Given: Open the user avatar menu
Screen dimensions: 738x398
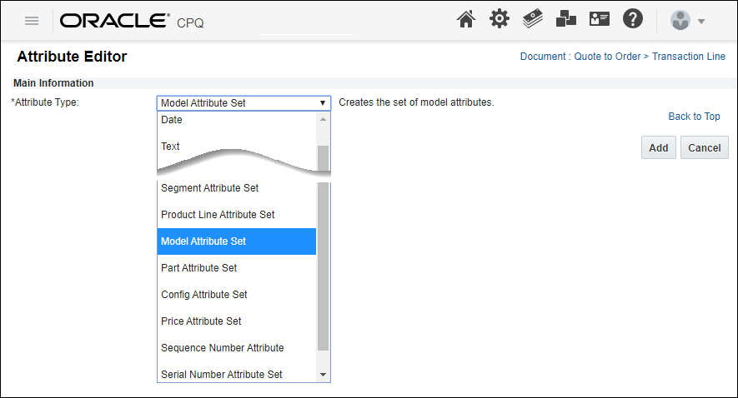Looking at the screenshot, I should pos(680,21).
